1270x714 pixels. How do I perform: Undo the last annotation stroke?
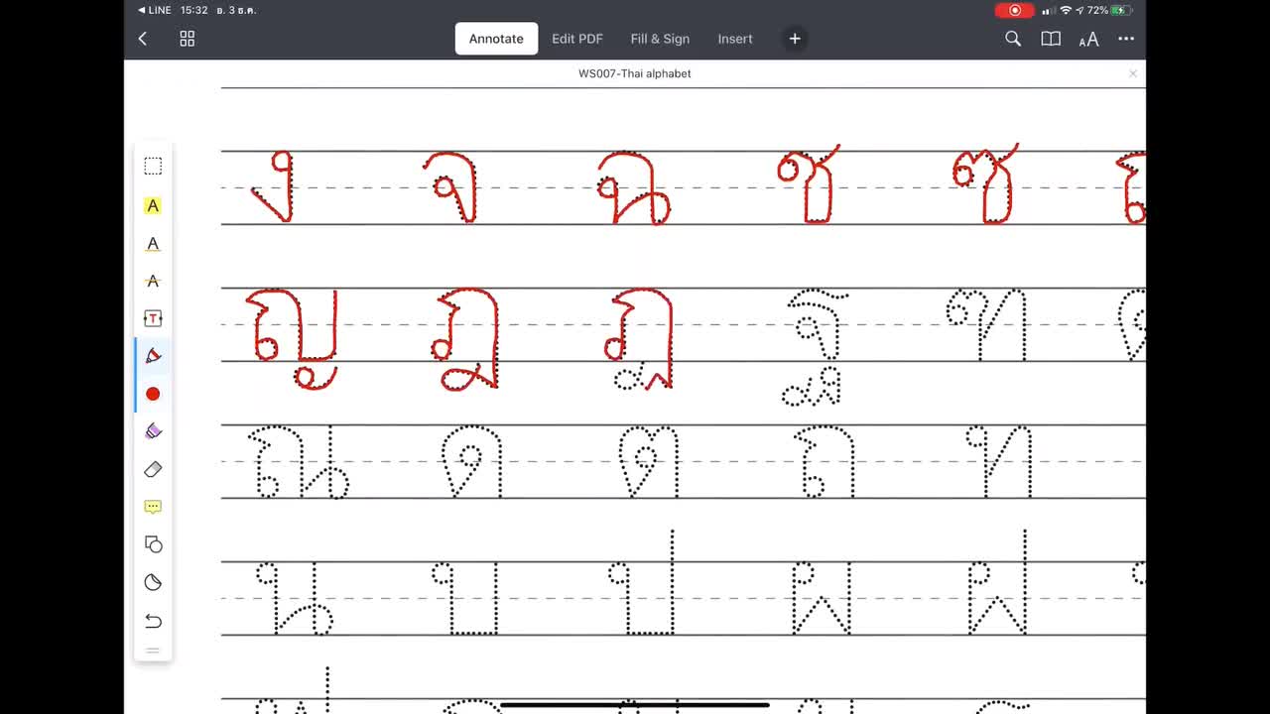click(x=153, y=621)
